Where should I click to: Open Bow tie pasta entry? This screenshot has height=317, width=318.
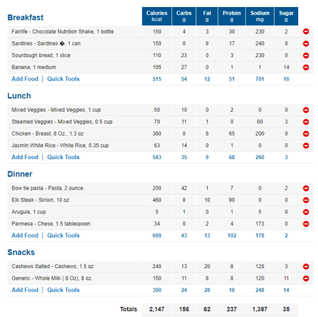48,188
